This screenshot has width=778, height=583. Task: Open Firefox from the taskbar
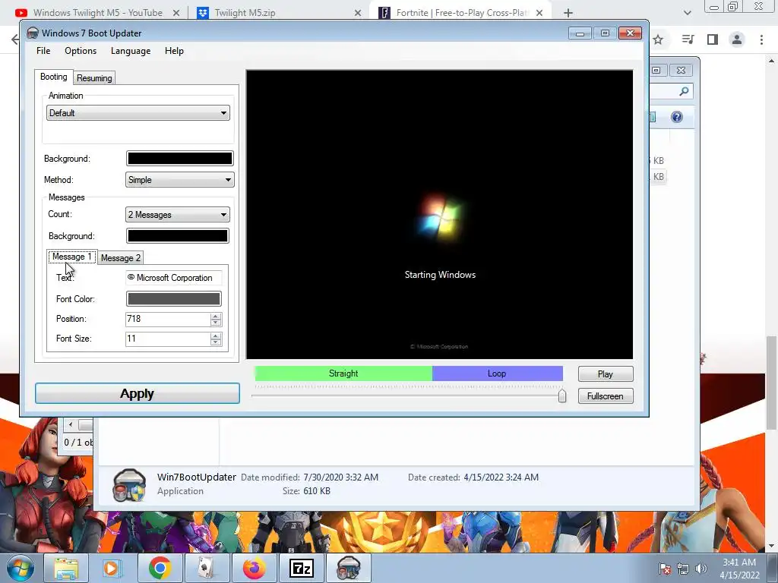coord(254,568)
